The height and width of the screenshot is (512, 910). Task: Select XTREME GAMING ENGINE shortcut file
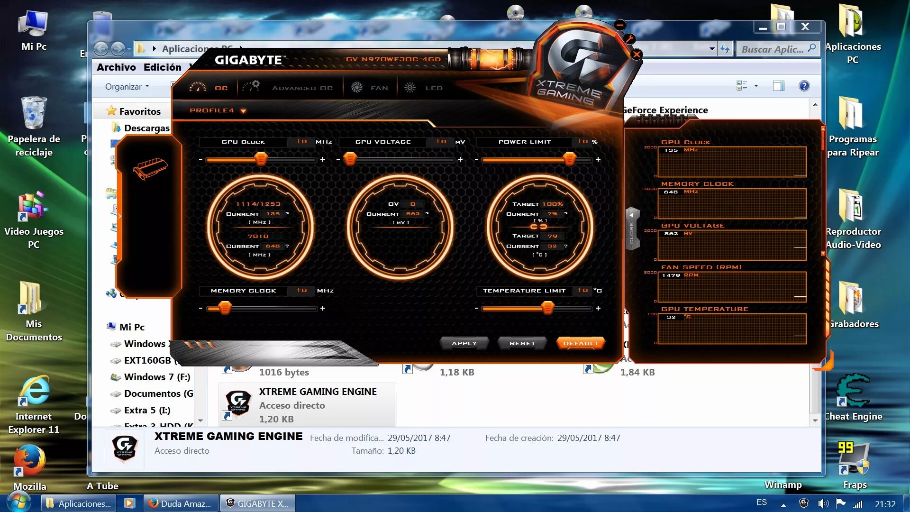(x=307, y=405)
